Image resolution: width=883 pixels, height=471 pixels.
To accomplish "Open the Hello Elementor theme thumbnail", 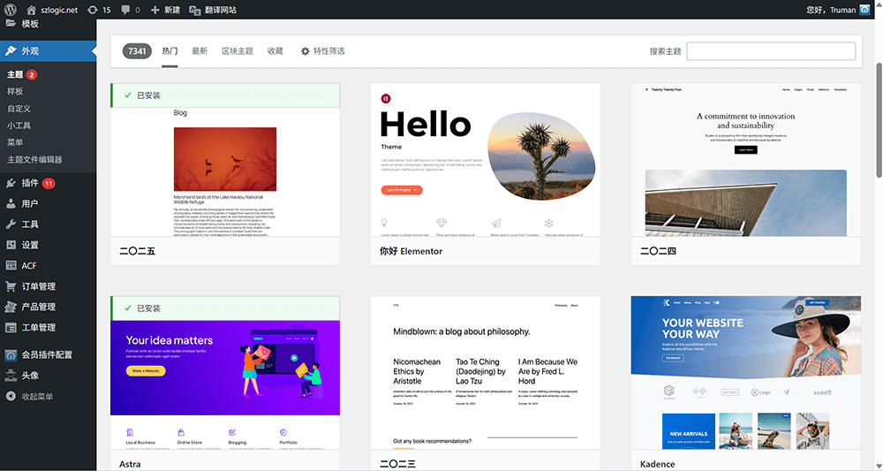I will click(x=486, y=160).
